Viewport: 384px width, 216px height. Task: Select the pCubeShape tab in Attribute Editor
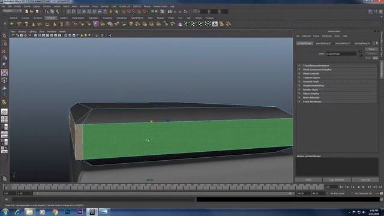(x=305, y=43)
